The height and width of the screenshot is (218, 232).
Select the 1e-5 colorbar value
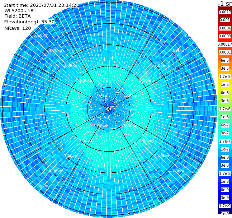tap(225, 84)
